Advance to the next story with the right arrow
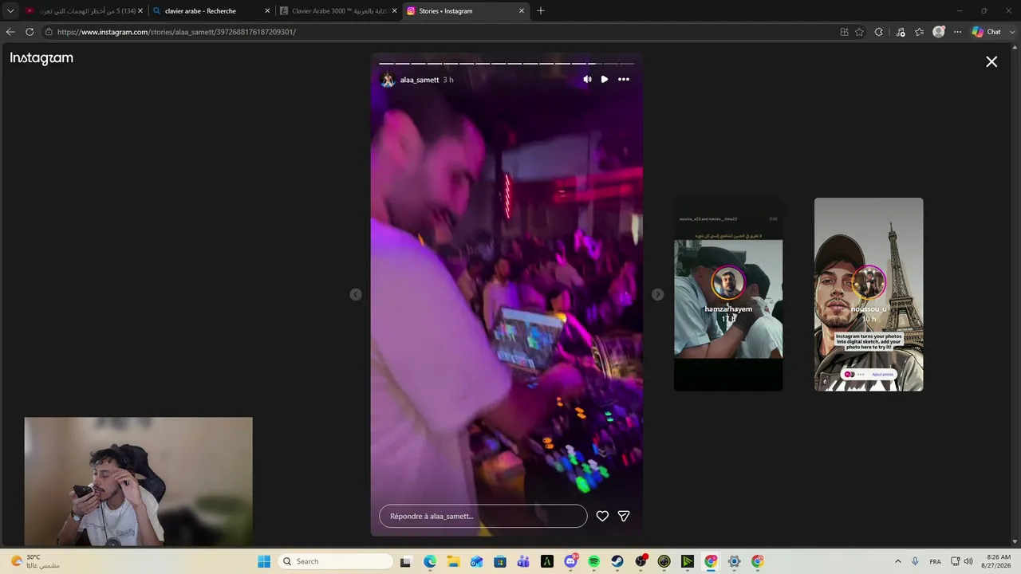This screenshot has width=1021, height=574. 657,295
